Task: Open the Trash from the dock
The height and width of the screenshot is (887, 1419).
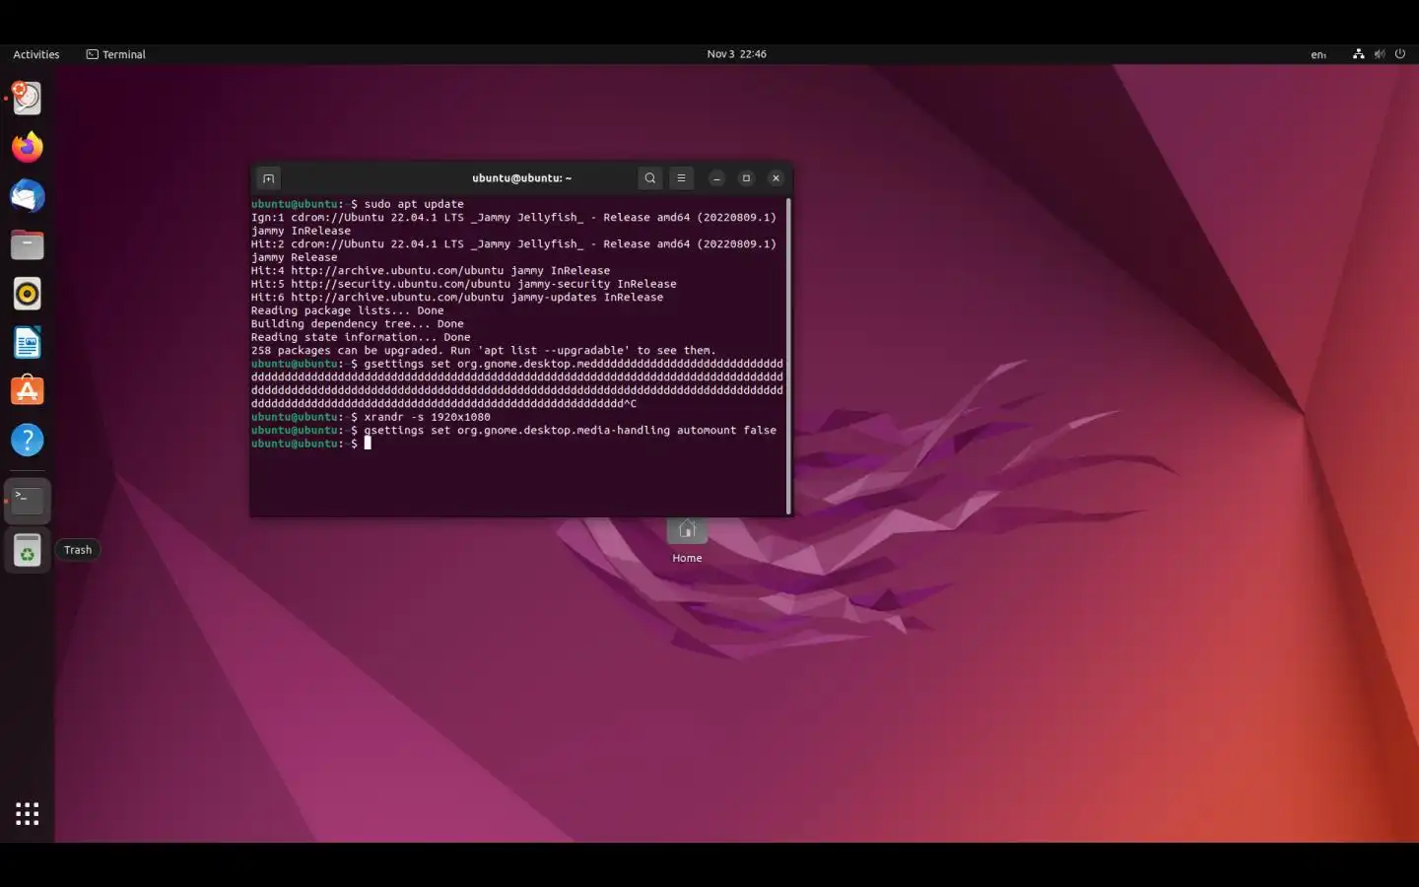Action: tap(28, 550)
